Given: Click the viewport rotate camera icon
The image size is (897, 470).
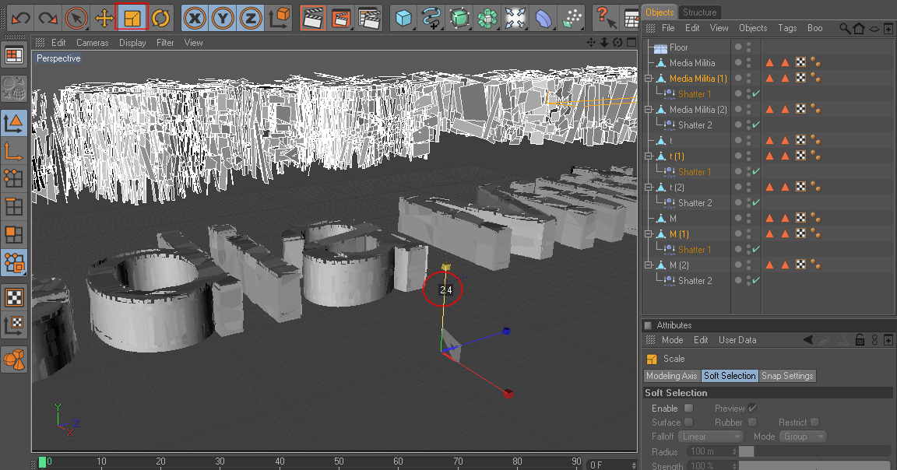Looking at the screenshot, I should (617, 42).
